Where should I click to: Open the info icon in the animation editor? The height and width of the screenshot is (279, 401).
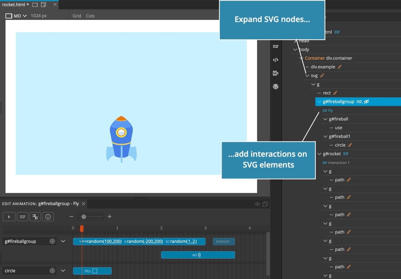48,217
